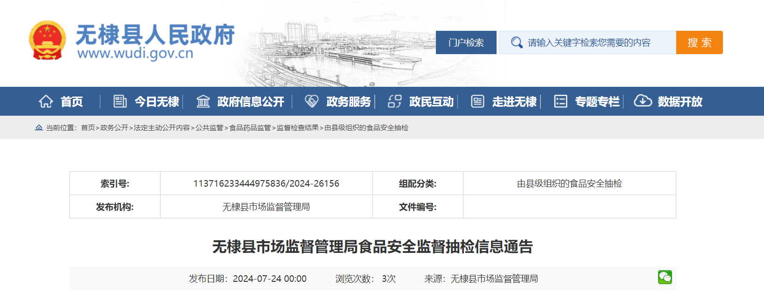Click the 食品药品监管 breadcrumb link
Viewport: 764px width, 293px height.
tap(250, 128)
